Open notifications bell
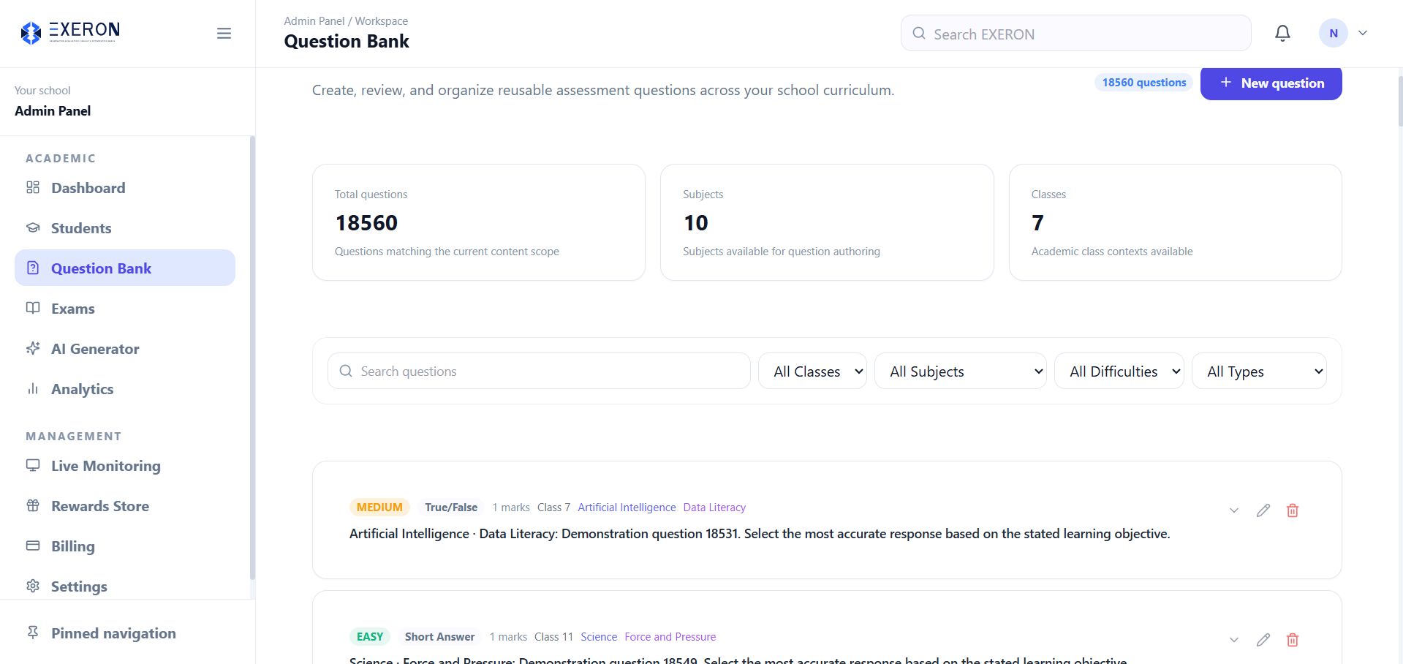The height and width of the screenshot is (664, 1403). [x=1282, y=33]
